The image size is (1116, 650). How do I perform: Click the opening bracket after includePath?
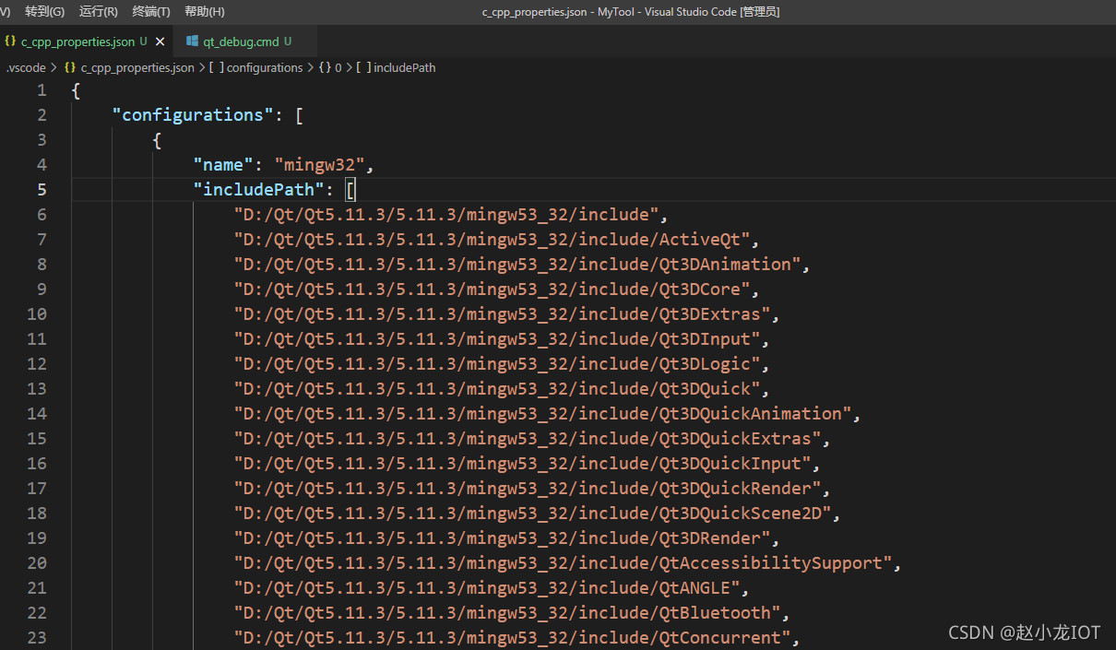[x=350, y=190]
